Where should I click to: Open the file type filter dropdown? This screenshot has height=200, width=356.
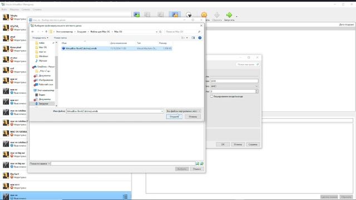pyautogui.click(x=183, y=111)
